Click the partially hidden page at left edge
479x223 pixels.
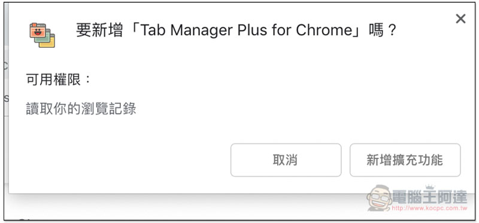(x=6, y=91)
